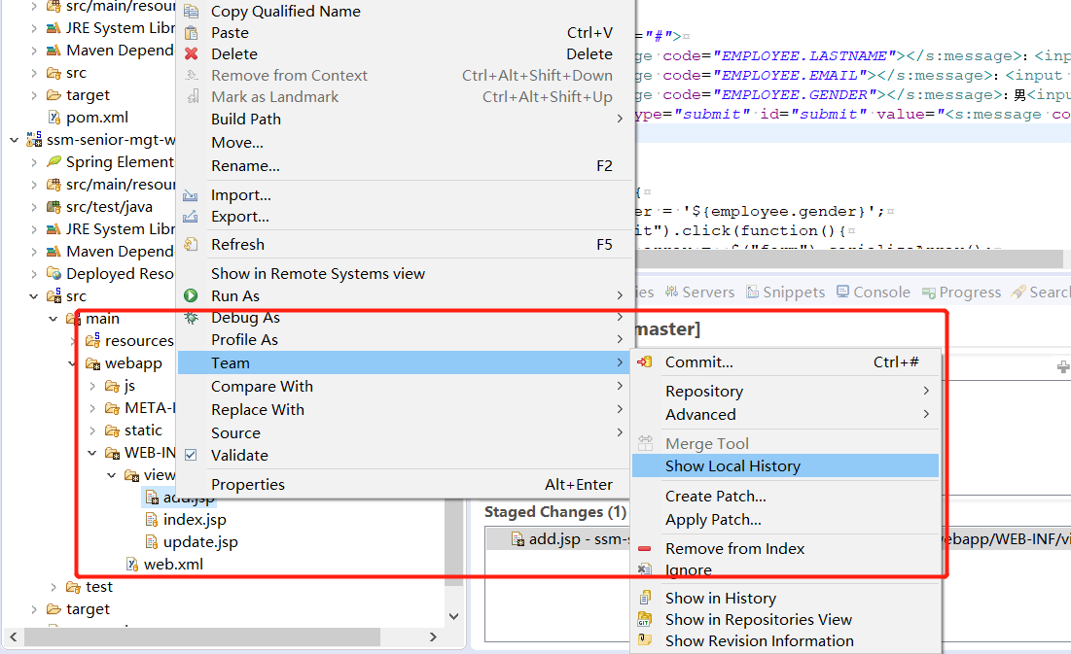Viewport: 1071px width, 654px height.
Task: Click the Debug As bug icon
Action: 192,318
